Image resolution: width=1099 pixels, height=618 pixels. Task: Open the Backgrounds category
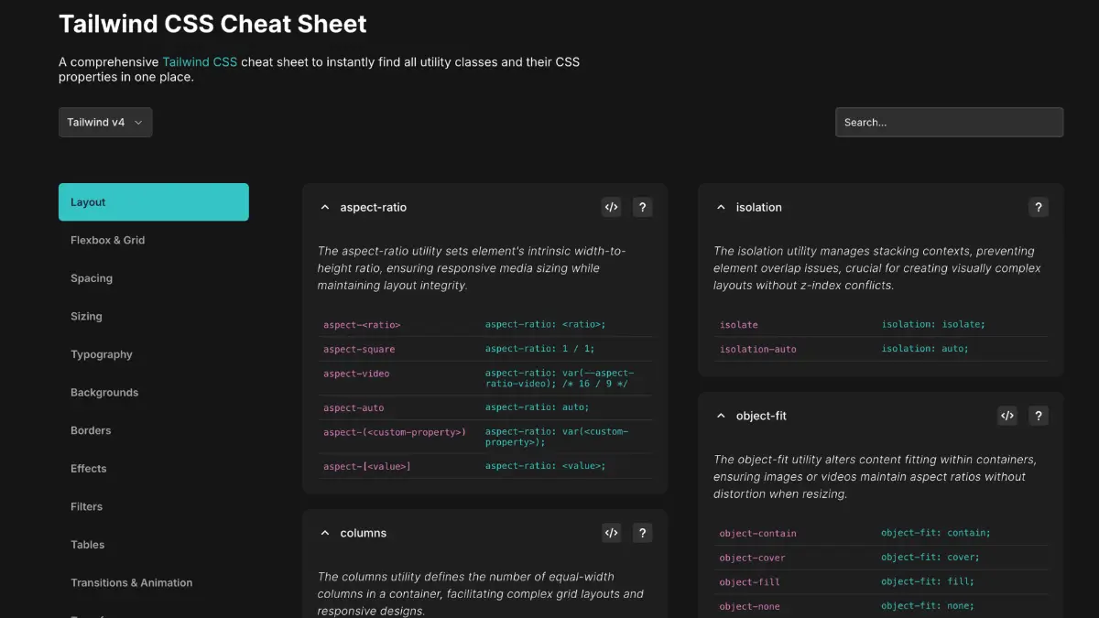[x=104, y=392]
